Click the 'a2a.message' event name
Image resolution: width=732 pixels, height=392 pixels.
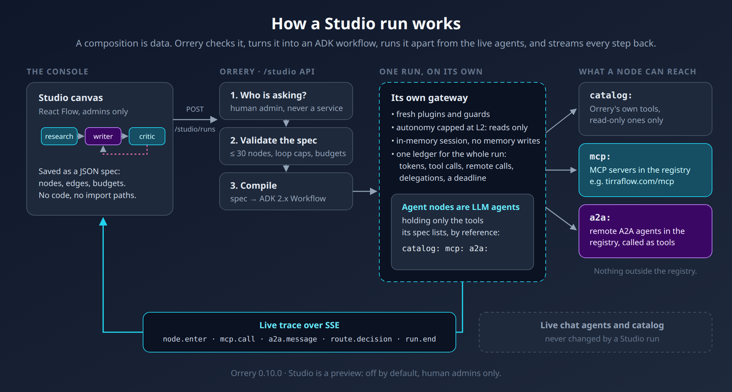(x=293, y=339)
